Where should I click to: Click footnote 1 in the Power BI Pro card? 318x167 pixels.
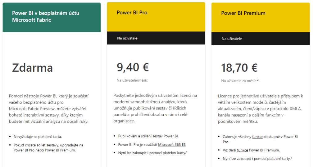[x=186, y=152]
